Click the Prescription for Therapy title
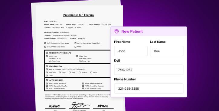Viewport: 219px width, 111px height. 79,15
